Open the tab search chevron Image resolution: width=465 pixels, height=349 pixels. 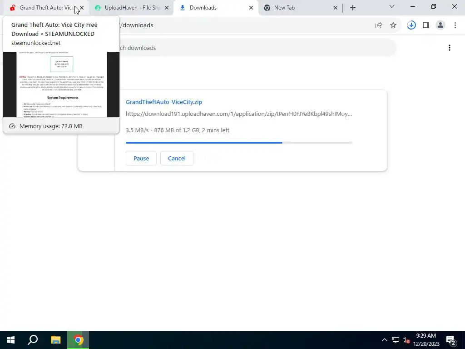coord(392,6)
